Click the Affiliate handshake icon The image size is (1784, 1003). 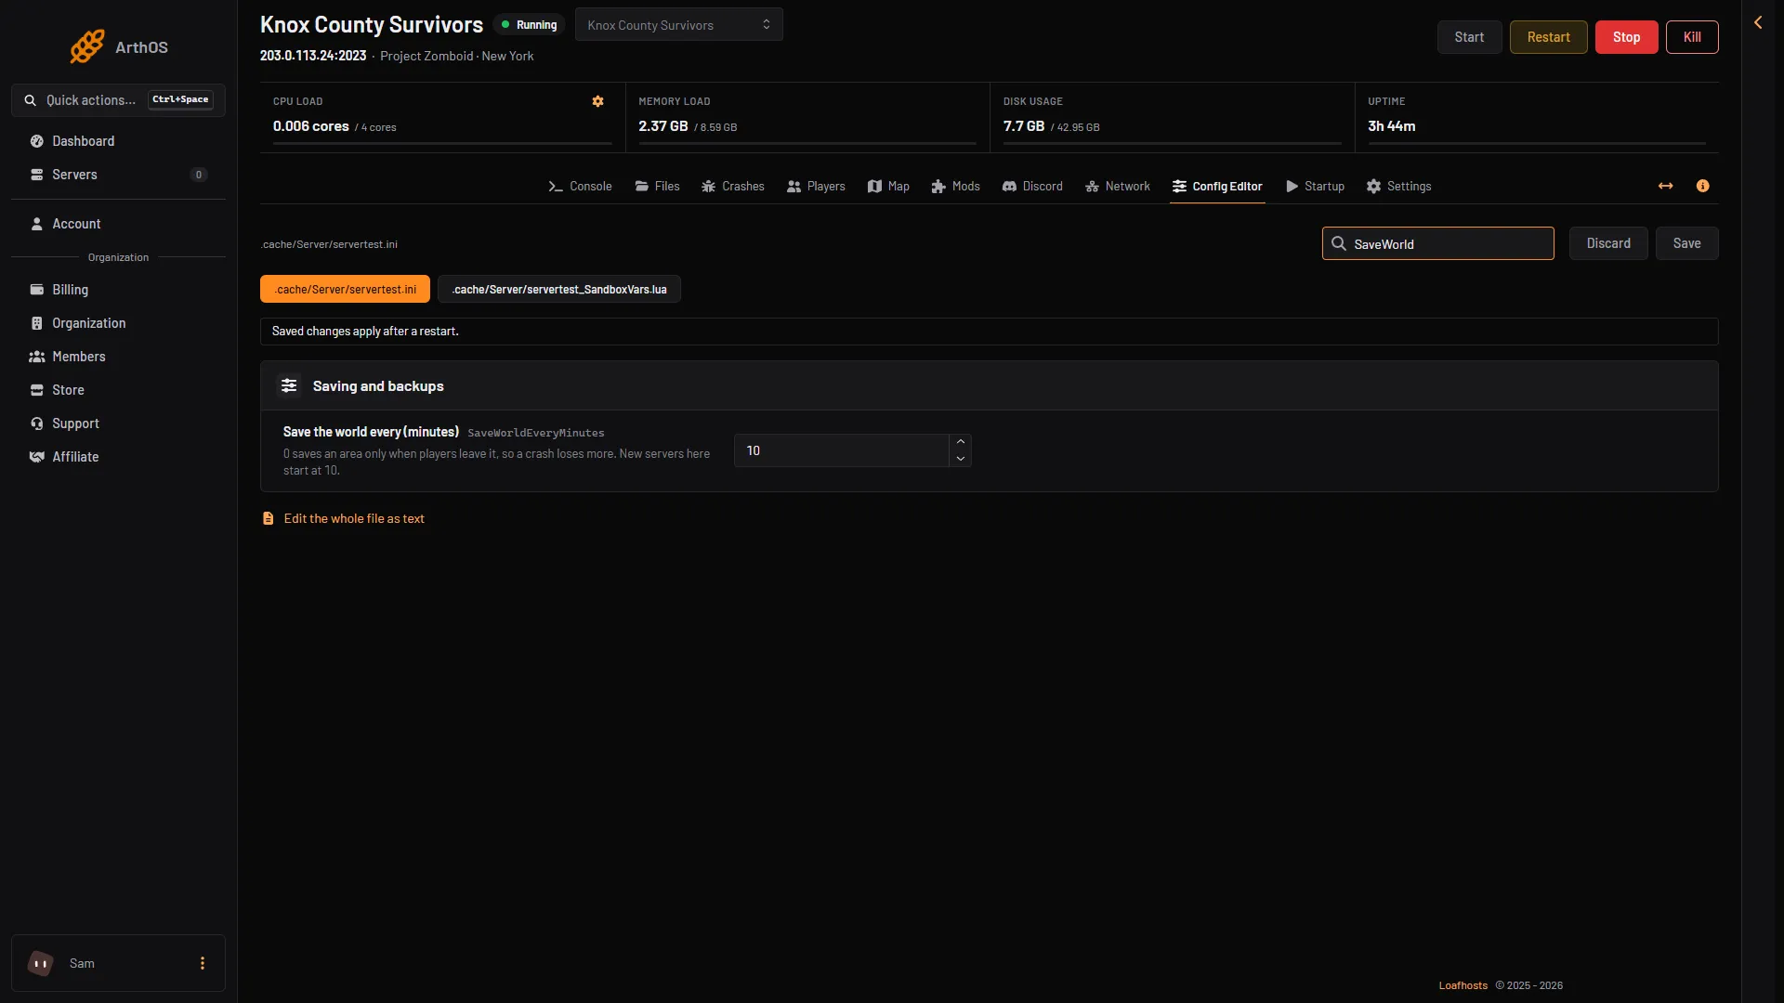tap(37, 457)
